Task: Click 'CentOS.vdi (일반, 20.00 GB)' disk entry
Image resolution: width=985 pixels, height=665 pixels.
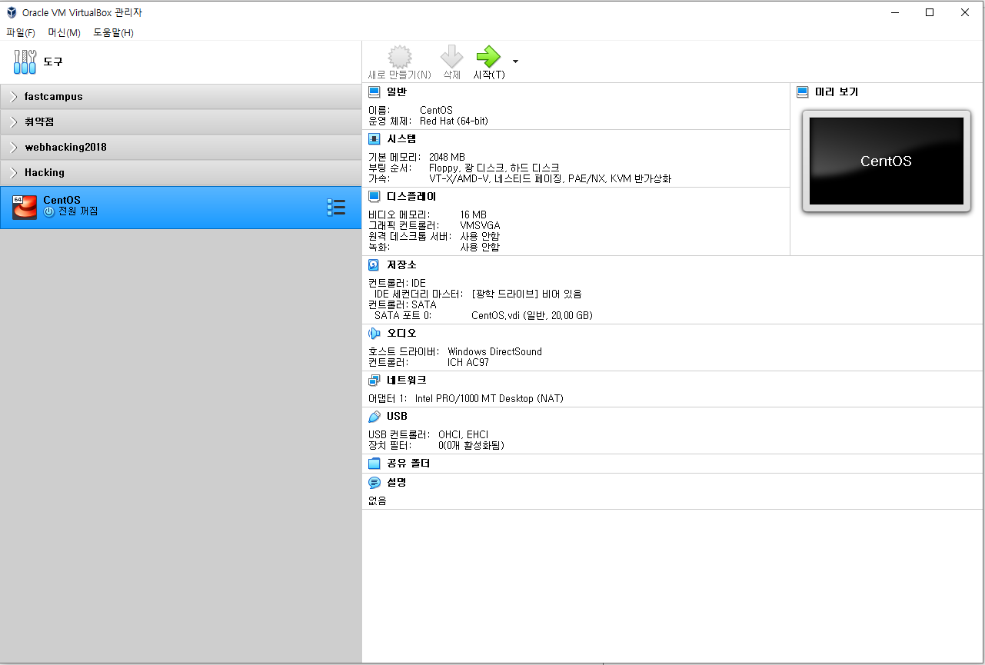Action: (532, 315)
